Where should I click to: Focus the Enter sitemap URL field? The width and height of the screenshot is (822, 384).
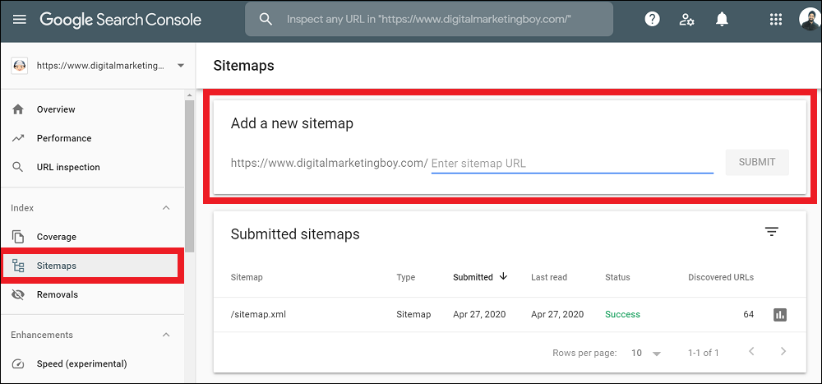572,163
